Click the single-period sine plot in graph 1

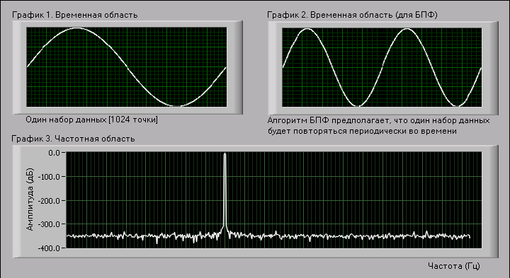[127, 67]
